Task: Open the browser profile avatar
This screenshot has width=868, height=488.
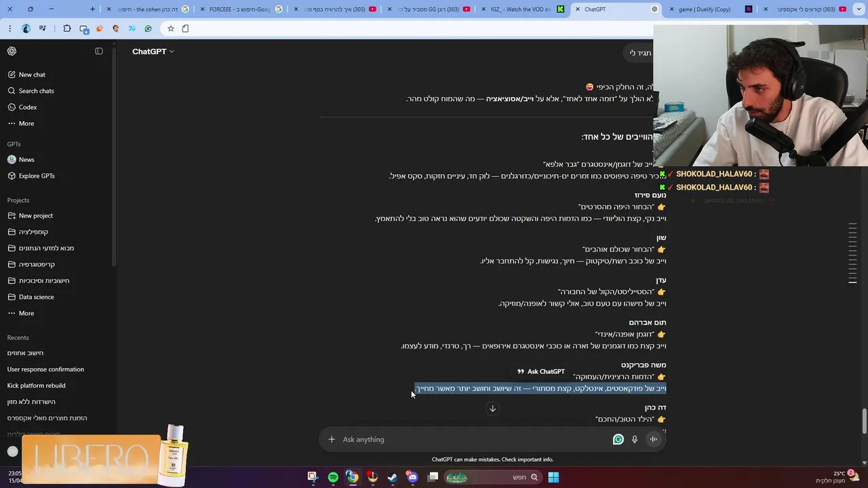Action: 26,28
